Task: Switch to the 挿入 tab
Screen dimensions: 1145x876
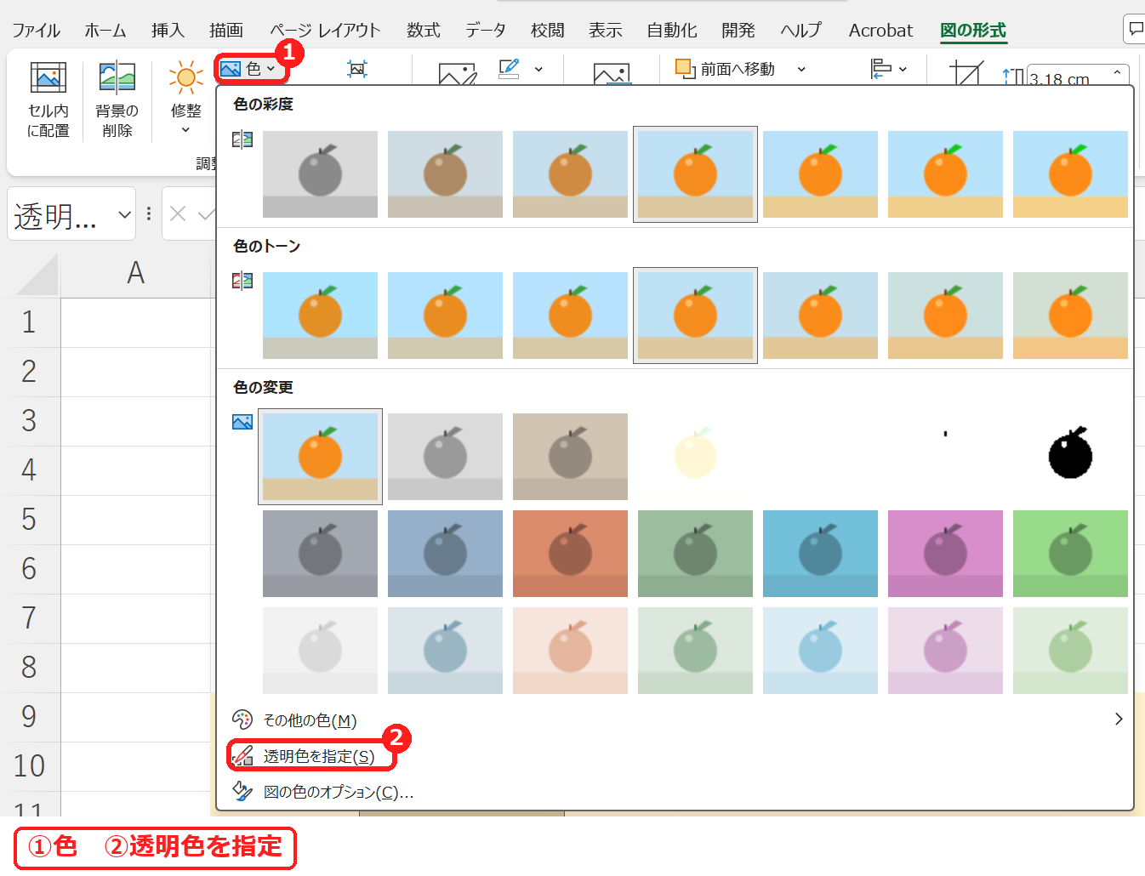Action: pos(168,30)
